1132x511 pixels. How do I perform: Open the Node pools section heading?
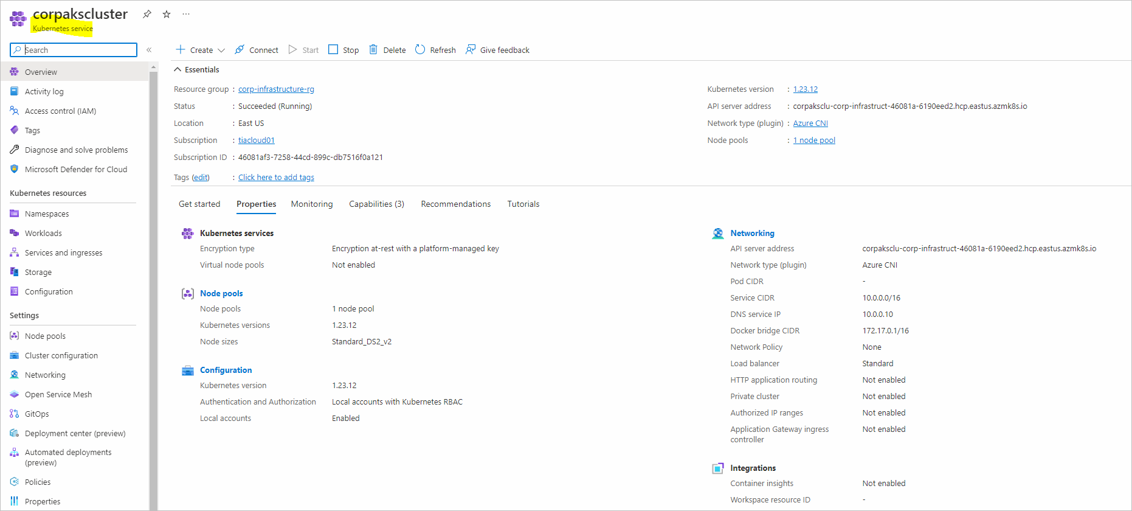pyautogui.click(x=221, y=293)
